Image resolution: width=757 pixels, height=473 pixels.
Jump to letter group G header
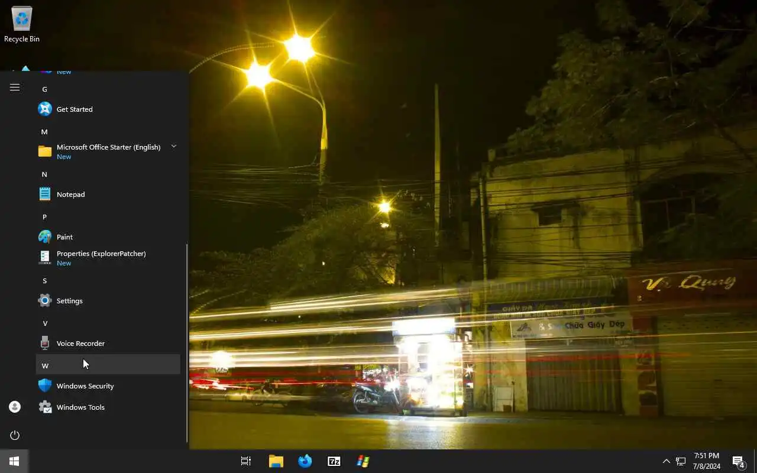[44, 89]
